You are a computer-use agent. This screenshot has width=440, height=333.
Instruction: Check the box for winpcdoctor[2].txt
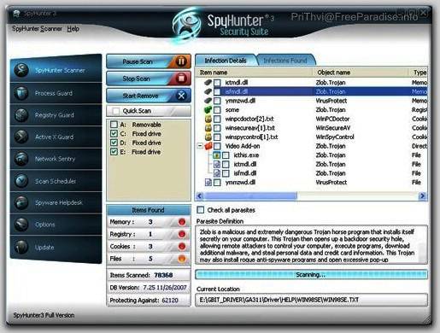coord(217,119)
